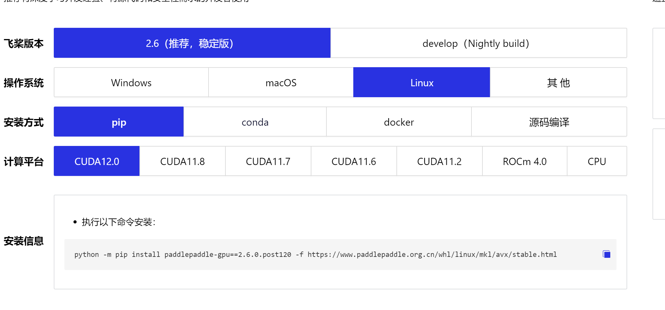Image resolution: width=665 pixels, height=310 pixels.
Task: Select PaddlePaddle version 2.6 stable
Action: [x=192, y=43]
